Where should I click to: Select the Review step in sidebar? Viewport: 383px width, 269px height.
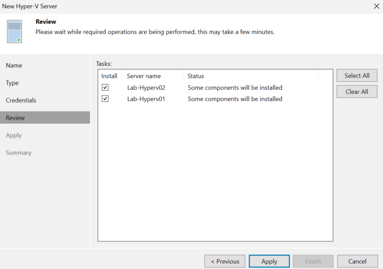point(45,118)
